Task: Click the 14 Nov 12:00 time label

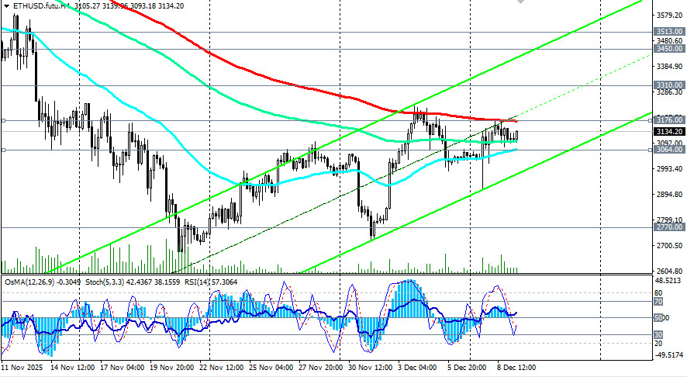Action: (72, 368)
